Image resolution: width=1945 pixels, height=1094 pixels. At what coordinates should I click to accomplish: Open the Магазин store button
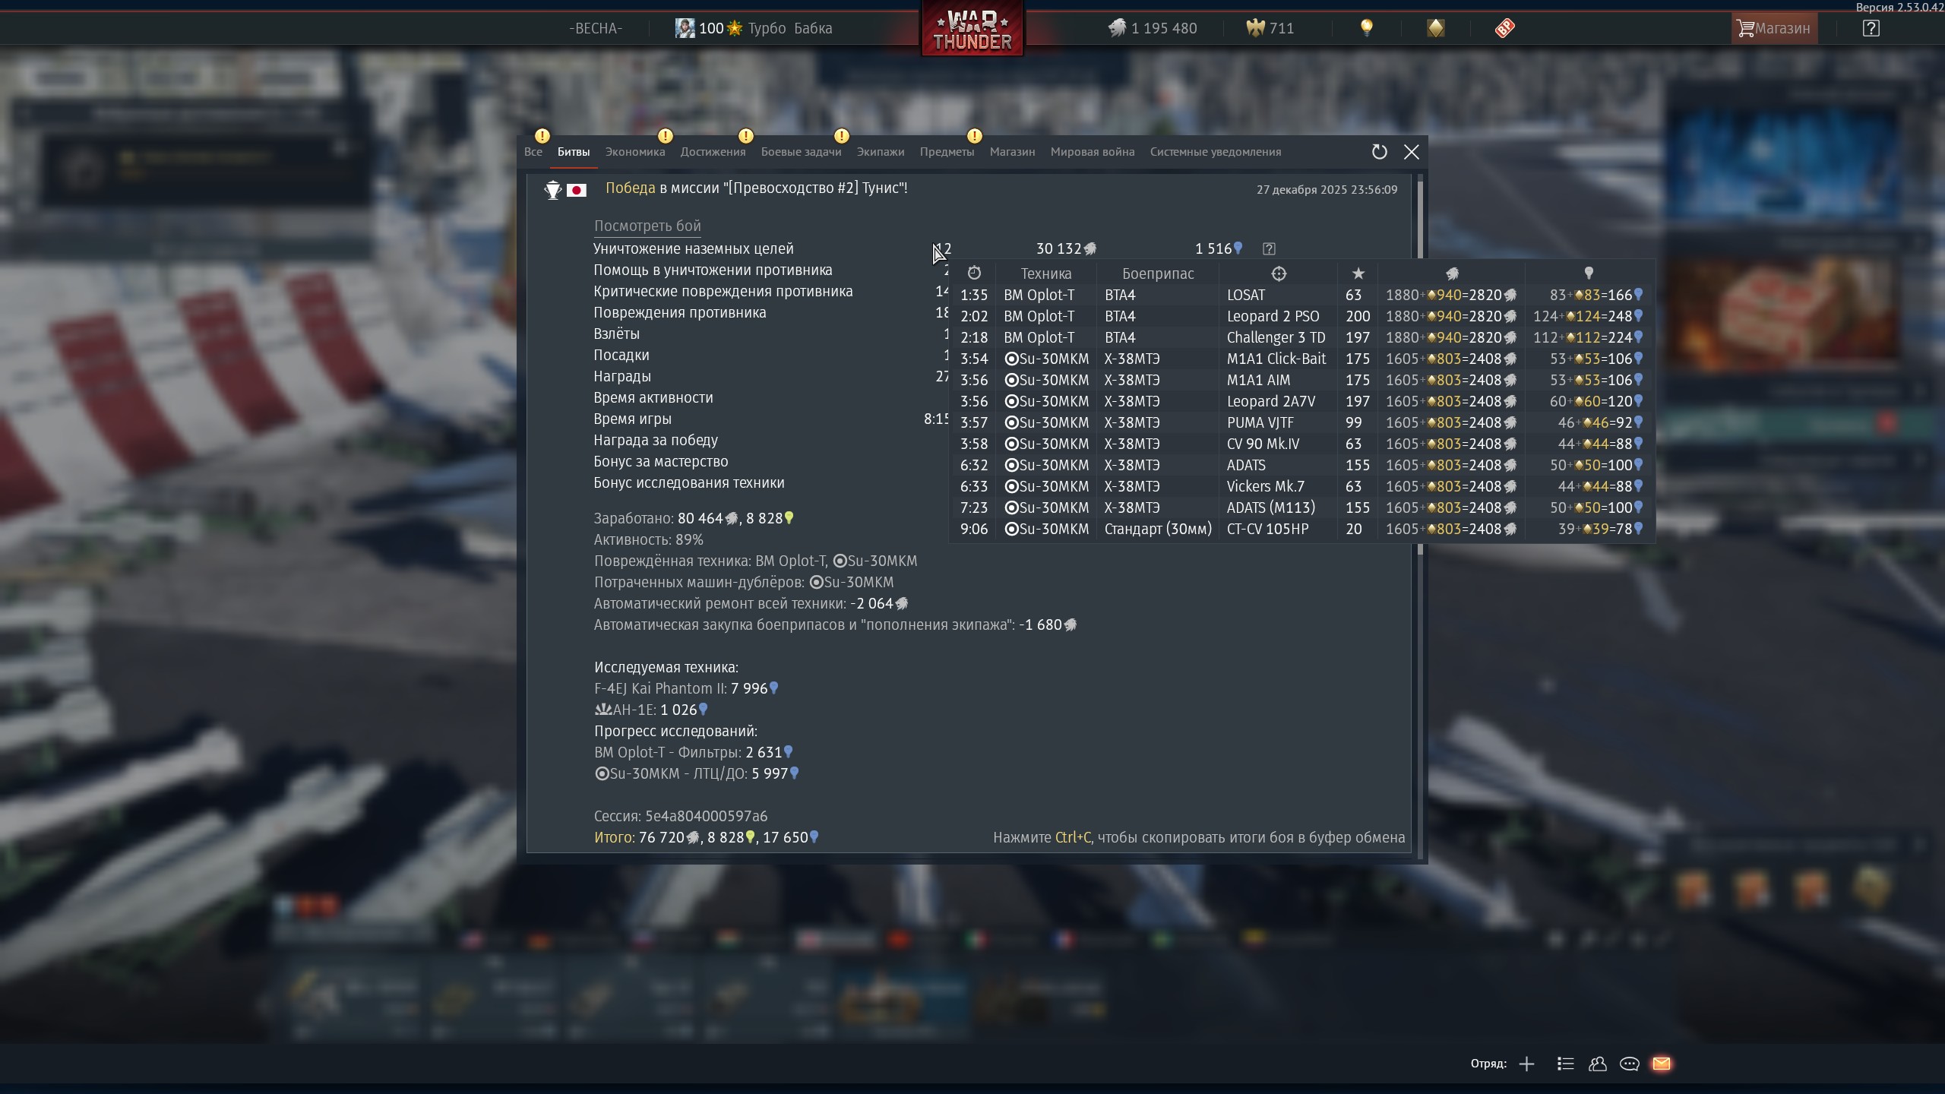(x=1774, y=28)
